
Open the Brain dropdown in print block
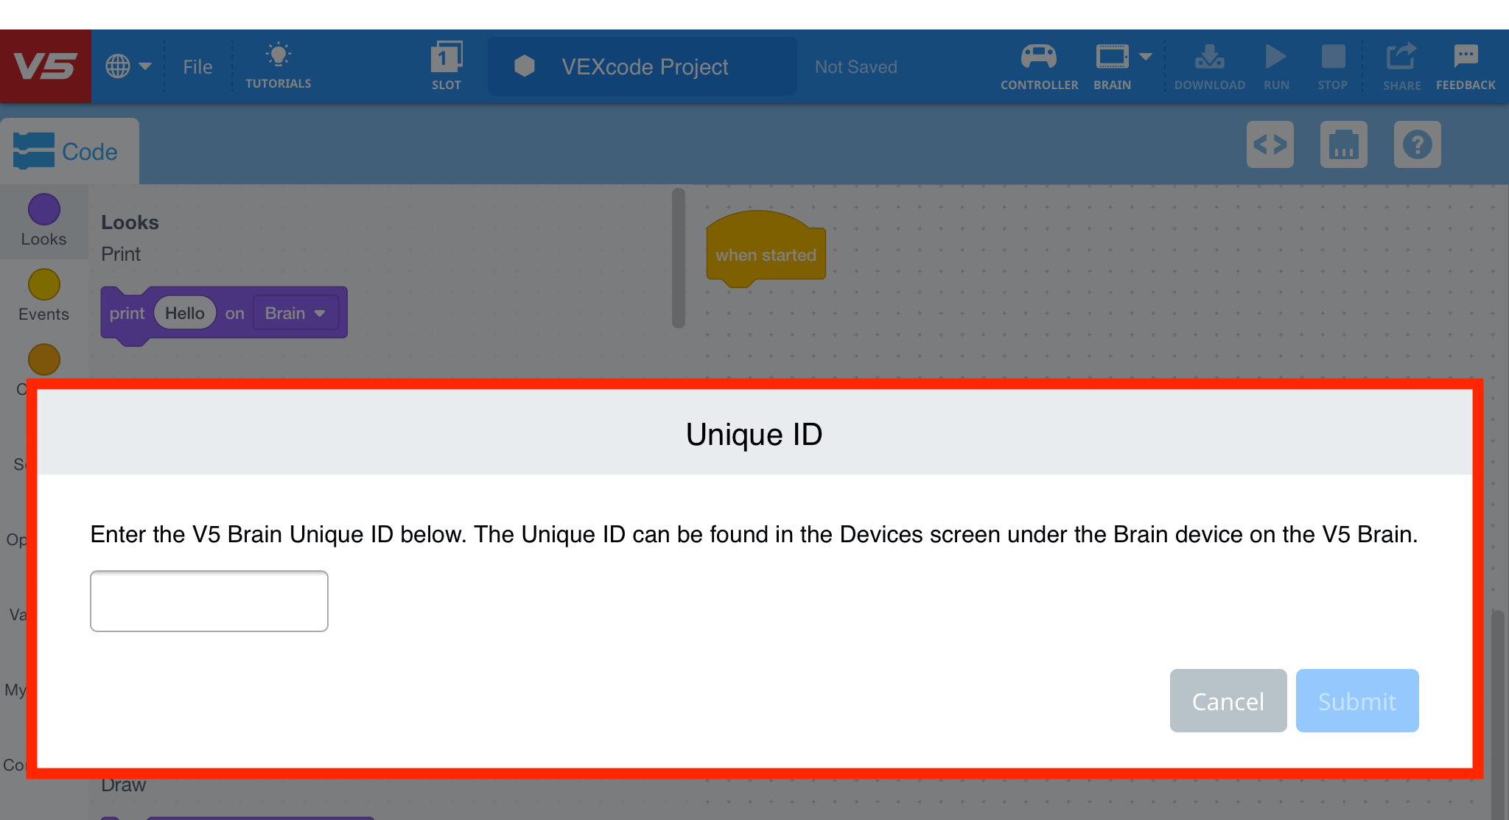click(x=295, y=313)
